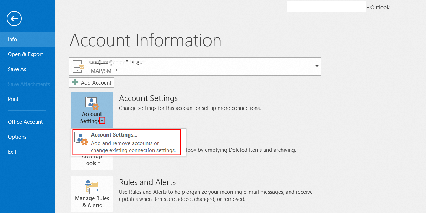426x213 pixels.
Task: Click the small arrow under Account Settings
Action: pyautogui.click(x=102, y=121)
